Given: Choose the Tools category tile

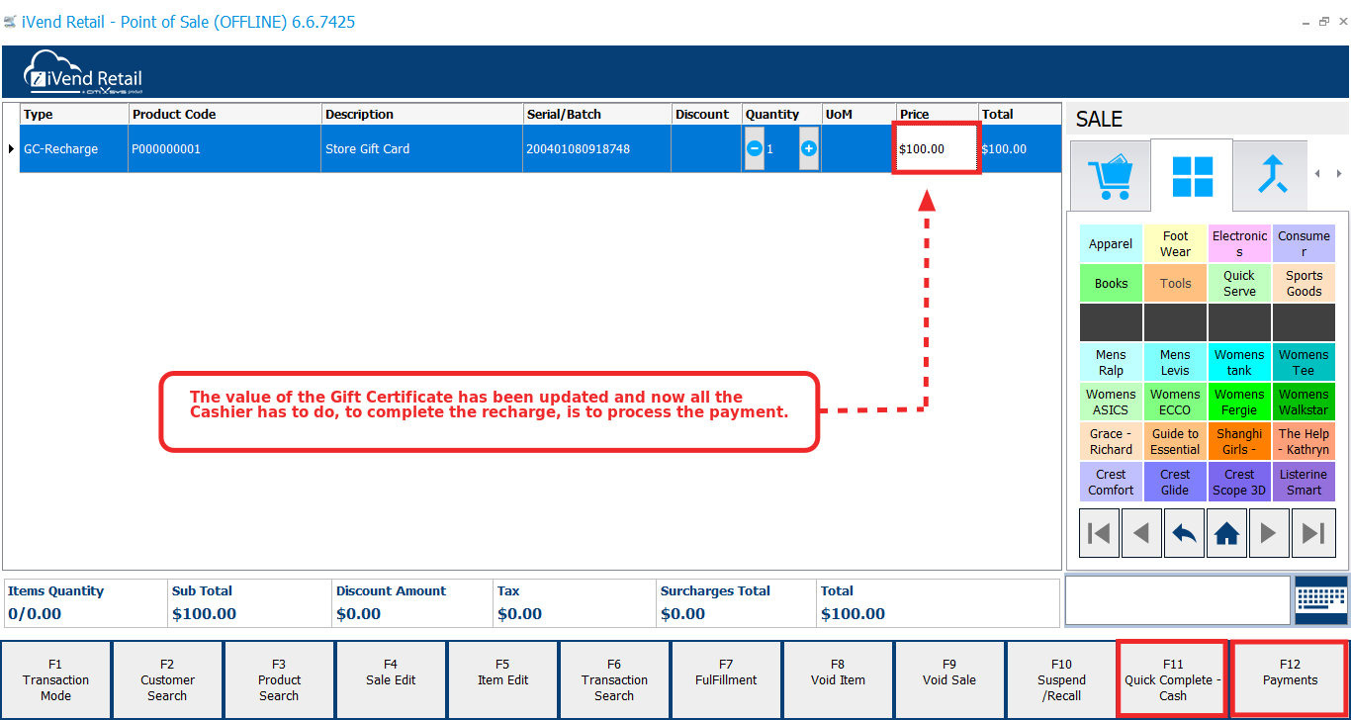Looking at the screenshot, I should [1175, 283].
